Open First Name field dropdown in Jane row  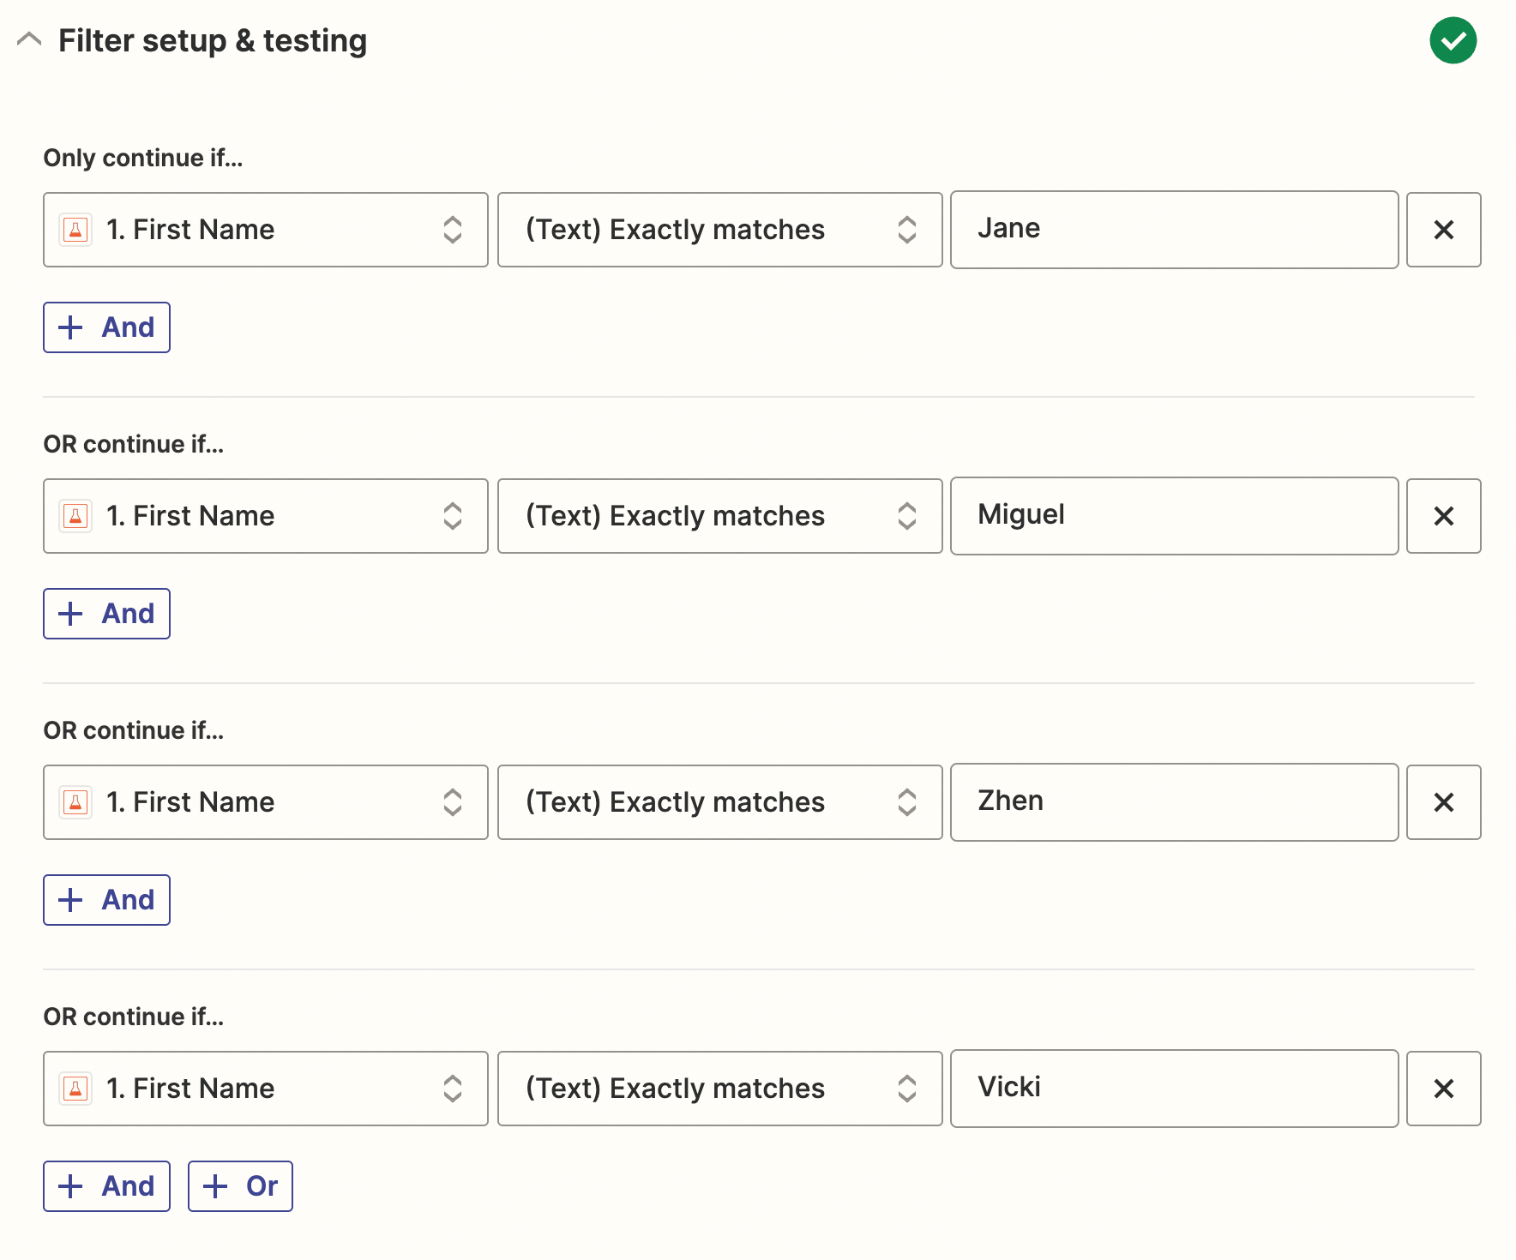pyautogui.click(x=266, y=230)
